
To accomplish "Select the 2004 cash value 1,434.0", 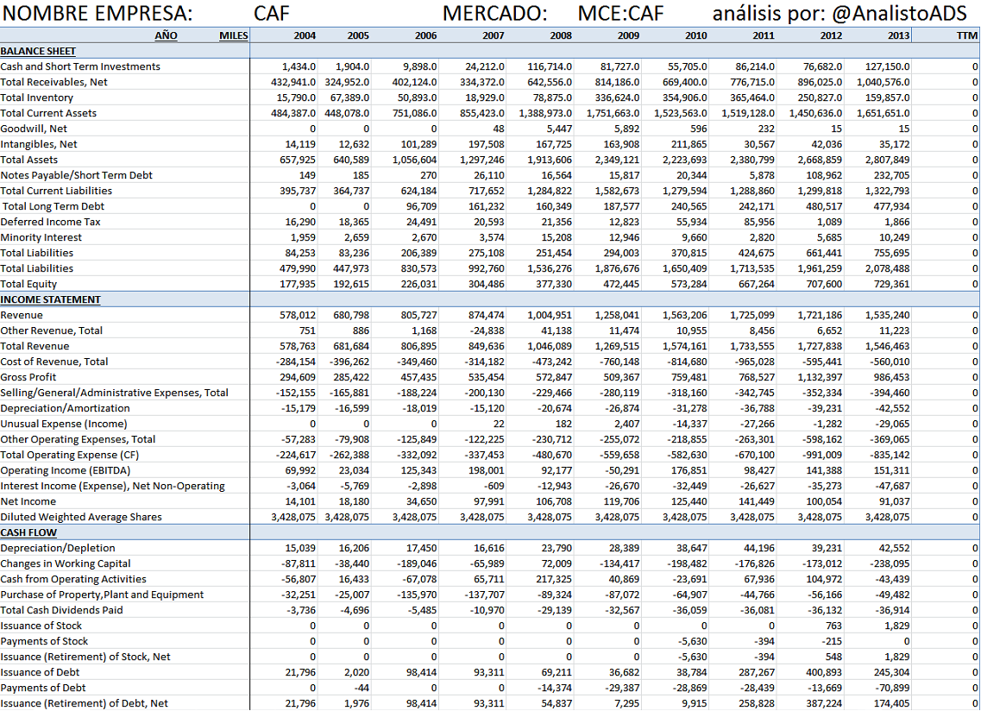I will (299, 66).
